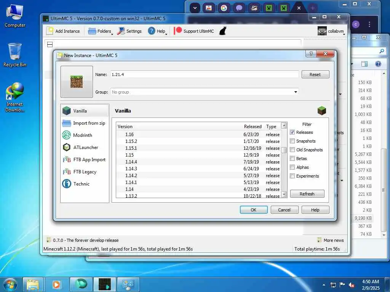Click the Add Instance toolbar icon
Viewport: 390px width, 292px height.
(x=50, y=31)
